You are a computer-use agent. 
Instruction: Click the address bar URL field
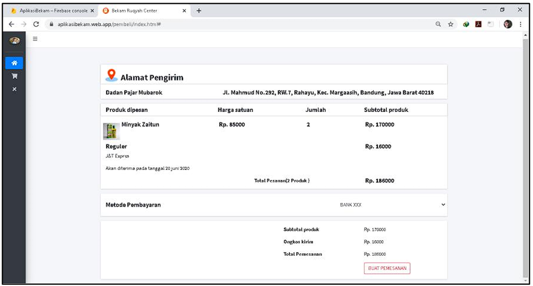point(219,24)
